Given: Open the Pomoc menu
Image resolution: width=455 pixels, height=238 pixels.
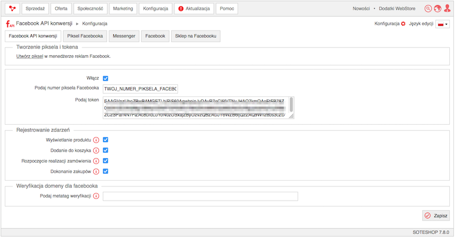Looking at the screenshot, I should click(227, 9).
